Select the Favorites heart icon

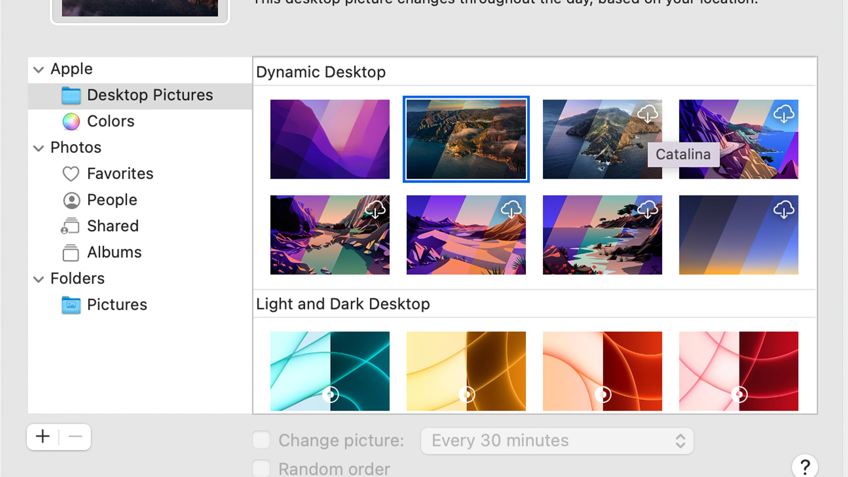click(x=71, y=174)
